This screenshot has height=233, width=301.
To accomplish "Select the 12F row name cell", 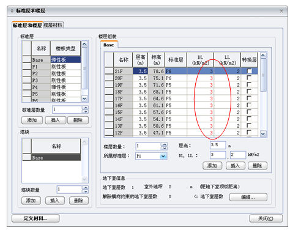I will pyautogui.click(x=123, y=133).
